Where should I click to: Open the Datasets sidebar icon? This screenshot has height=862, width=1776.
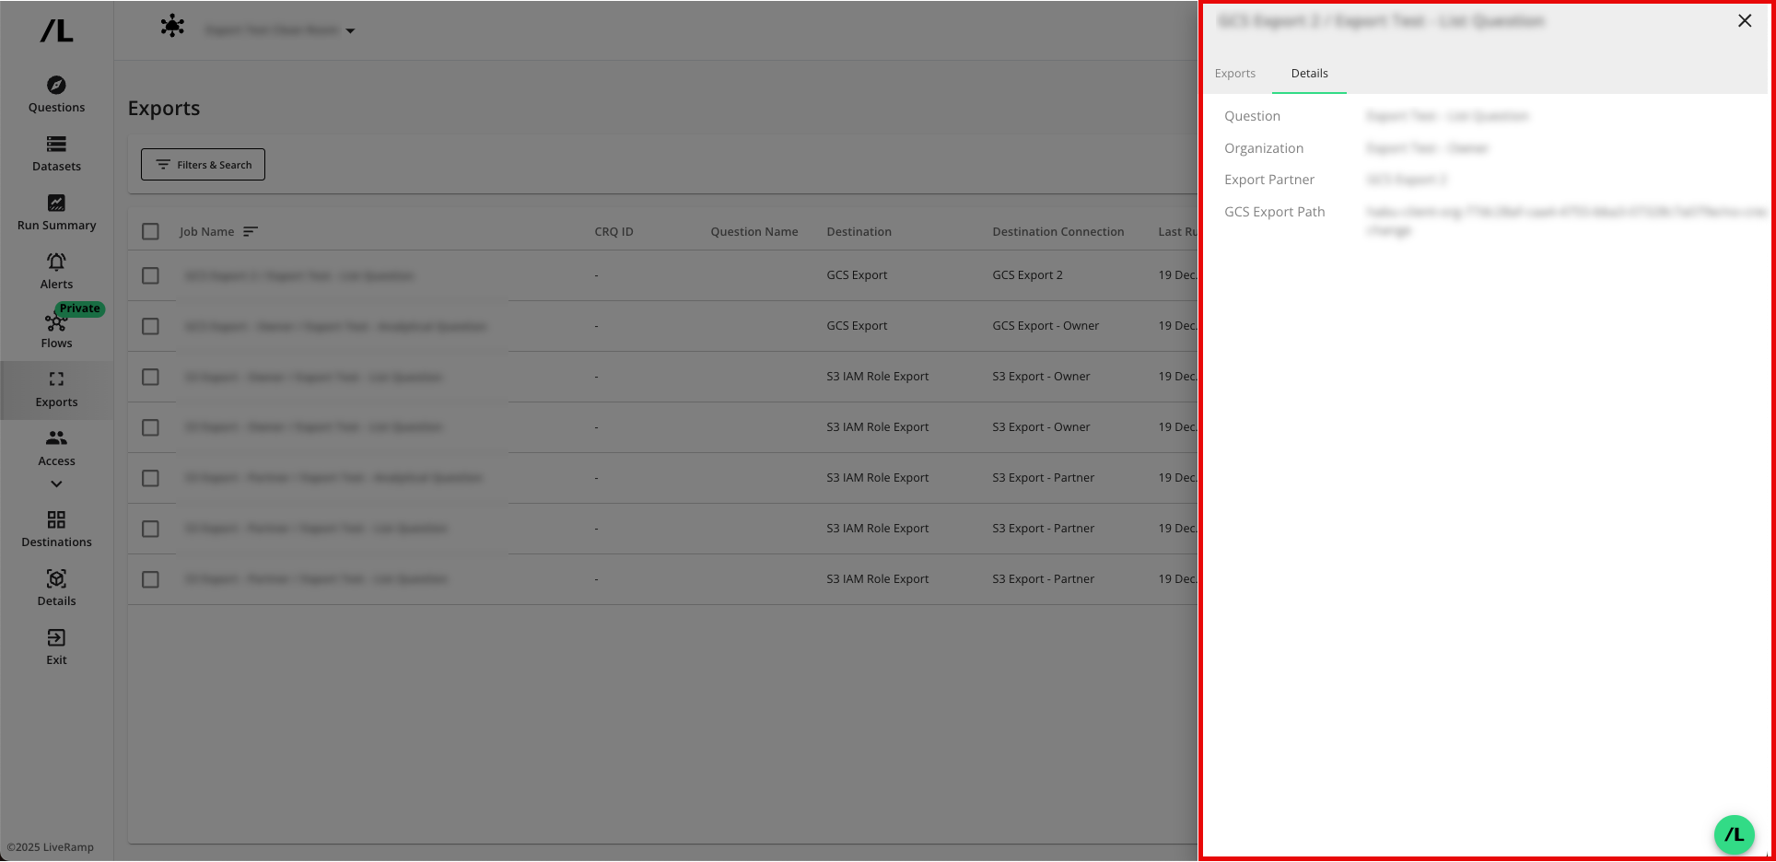[56, 145]
